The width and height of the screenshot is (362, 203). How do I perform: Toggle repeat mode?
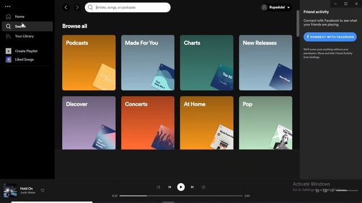coord(204,187)
